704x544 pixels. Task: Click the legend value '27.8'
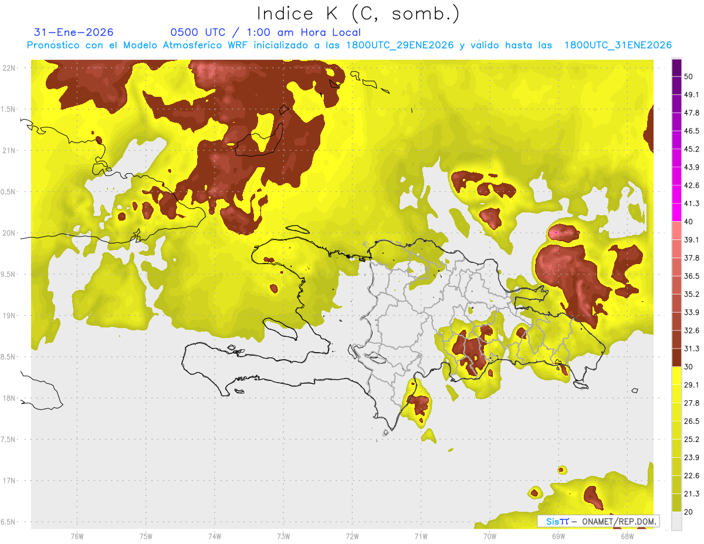[692, 403]
